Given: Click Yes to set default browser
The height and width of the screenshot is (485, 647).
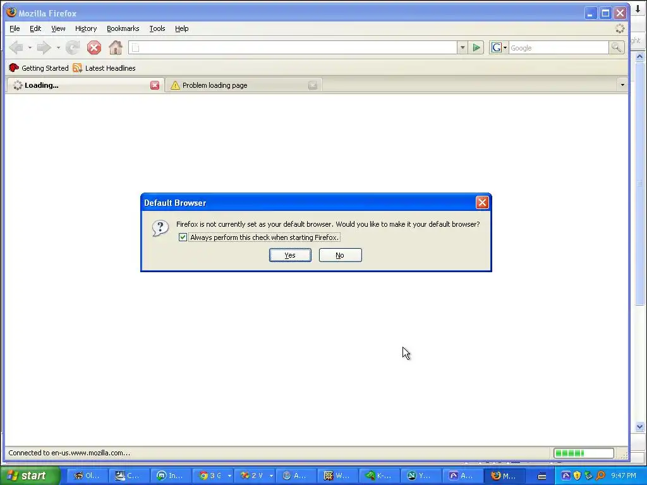Looking at the screenshot, I should pyautogui.click(x=290, y=255).
